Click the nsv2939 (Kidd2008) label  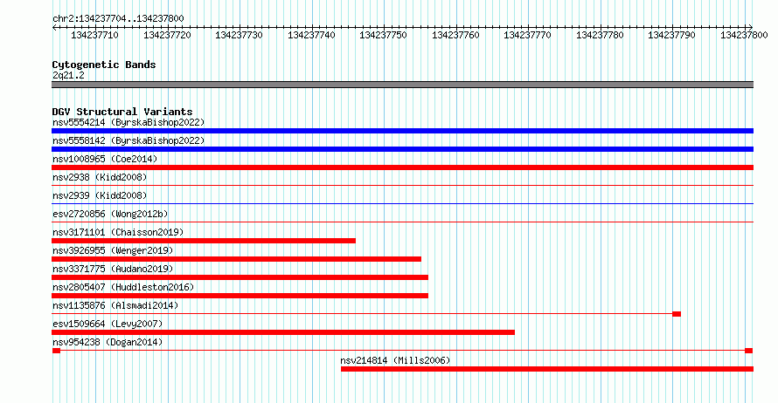tap(100, 195)
